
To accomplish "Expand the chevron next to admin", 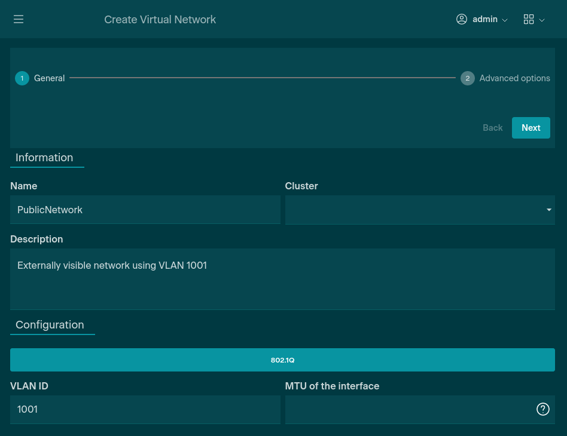I will click(505, 20).
